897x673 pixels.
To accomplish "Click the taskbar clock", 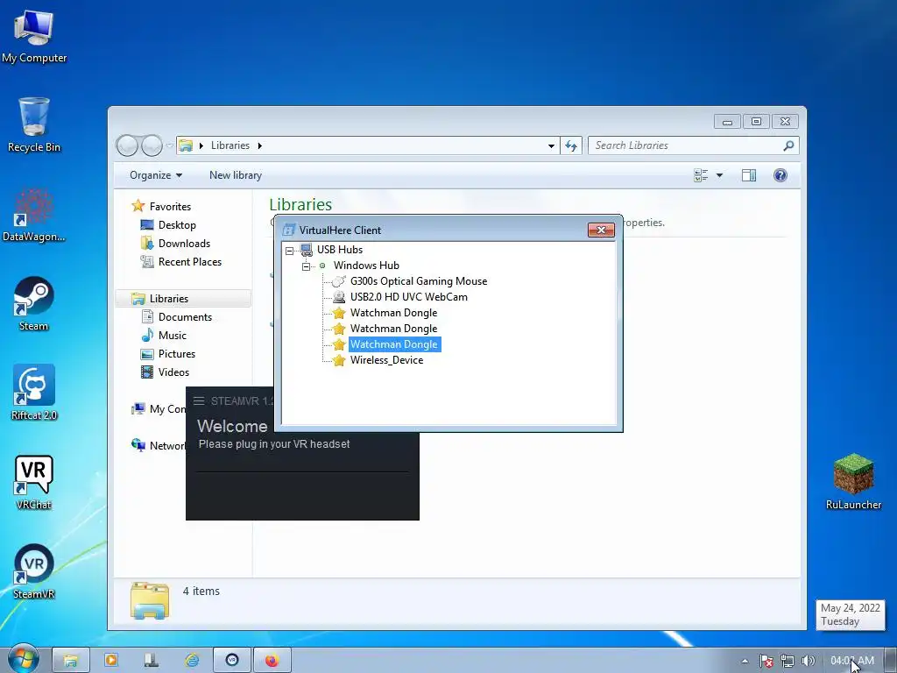I will coord(851,661).
